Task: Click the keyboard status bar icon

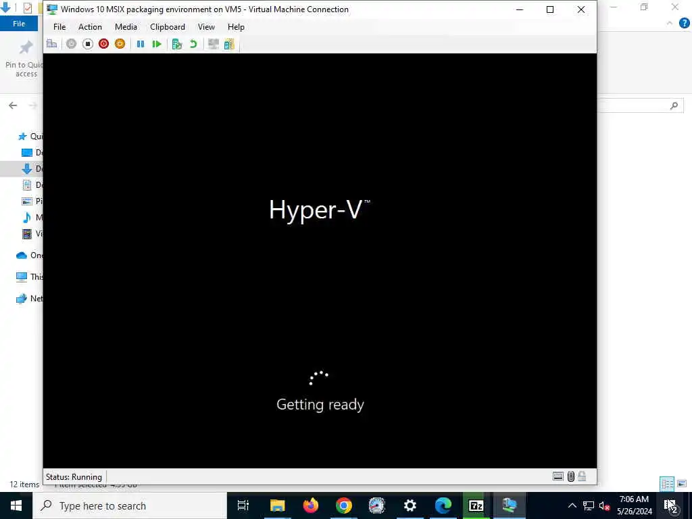Action: [x=558, y=476]
